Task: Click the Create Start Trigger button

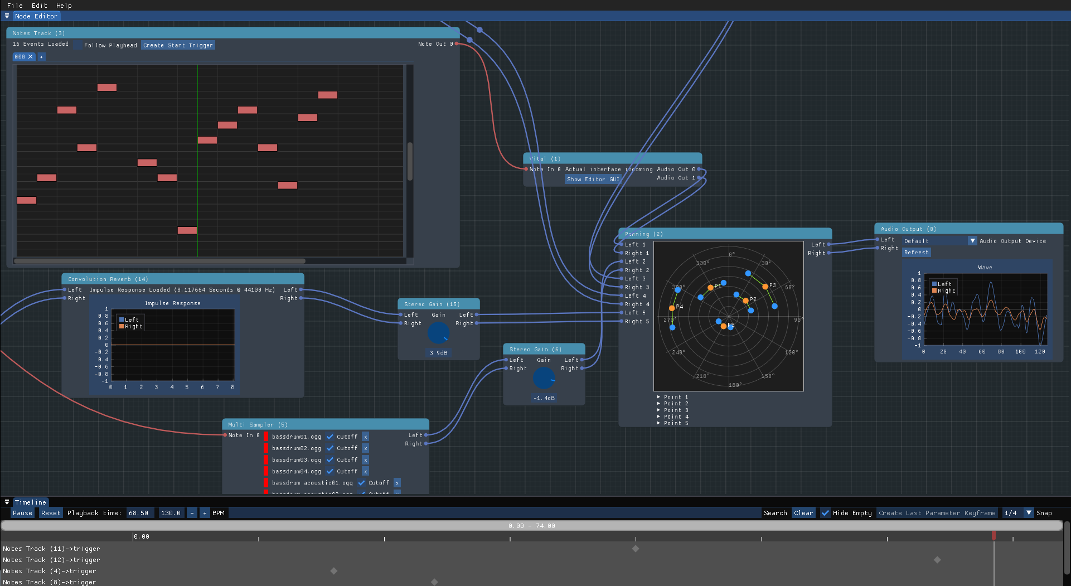Action: [x=178, y=45]
